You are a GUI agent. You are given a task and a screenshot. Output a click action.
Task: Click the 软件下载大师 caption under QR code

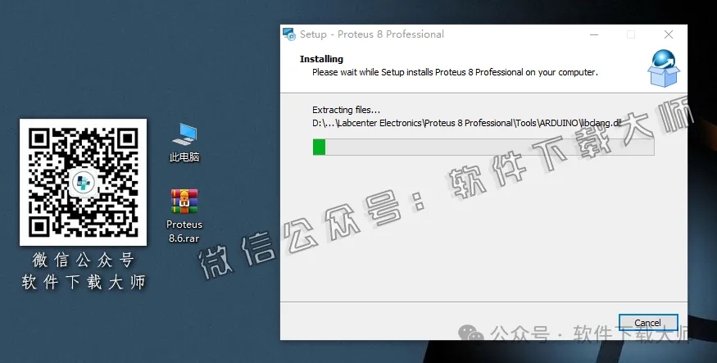[84, 282]
